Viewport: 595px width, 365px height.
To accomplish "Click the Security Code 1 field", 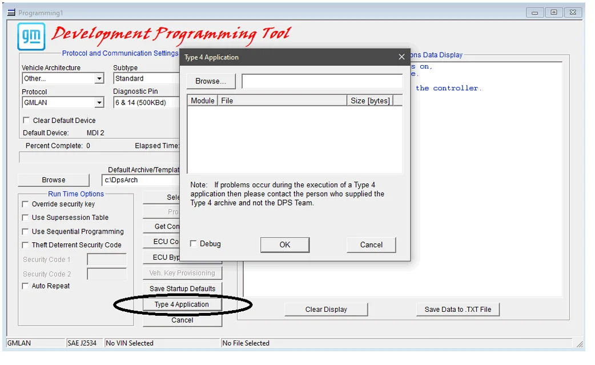I will 107,259.
